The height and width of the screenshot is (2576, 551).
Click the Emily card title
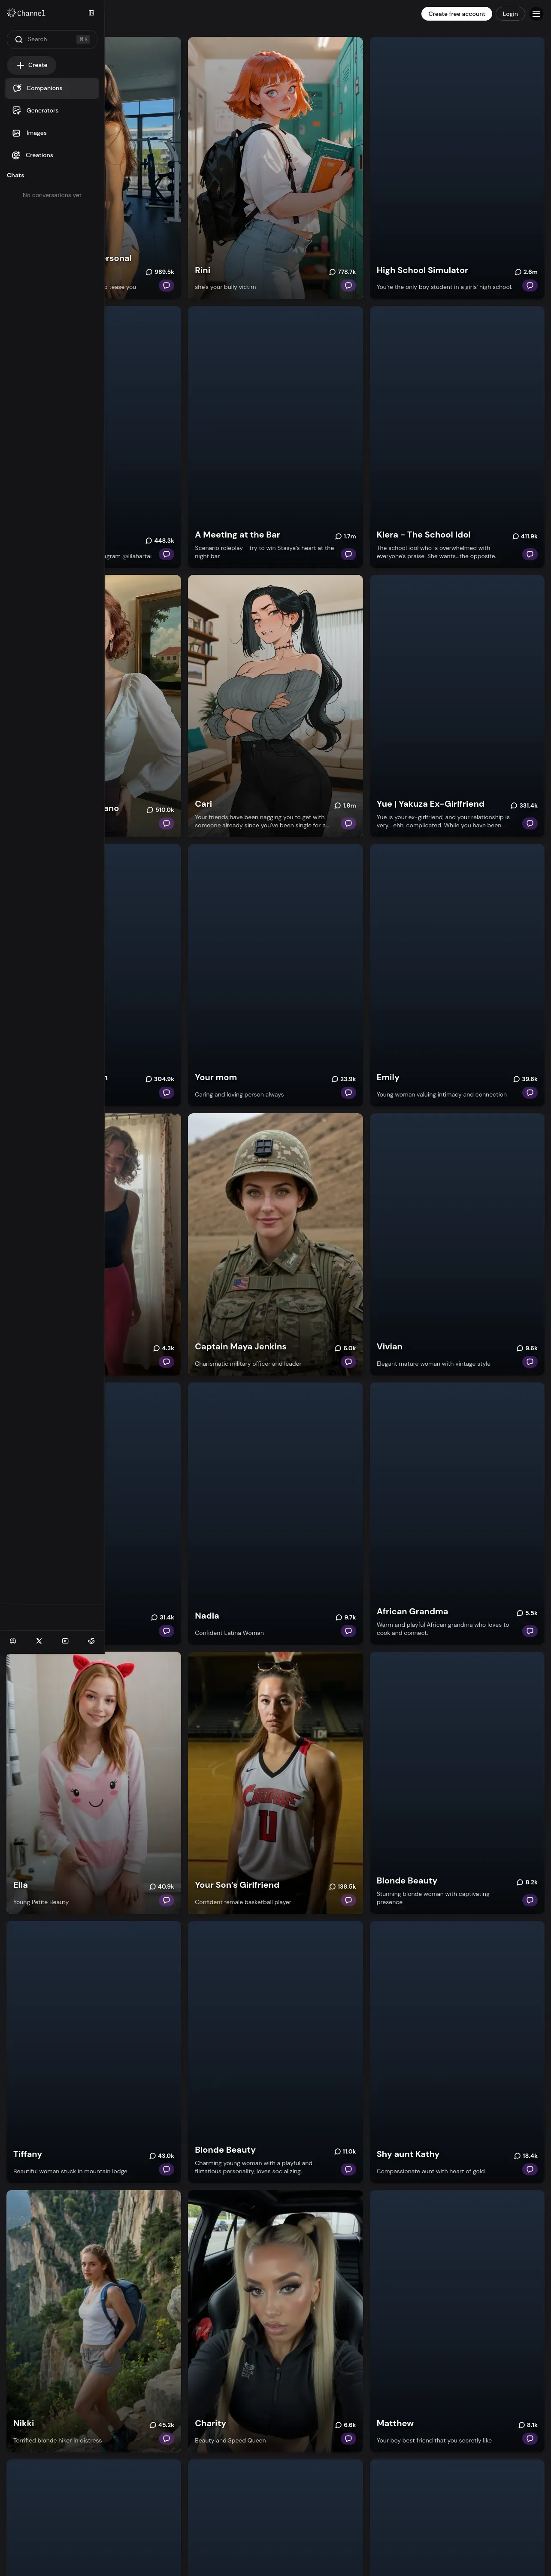coord(388,1077)
